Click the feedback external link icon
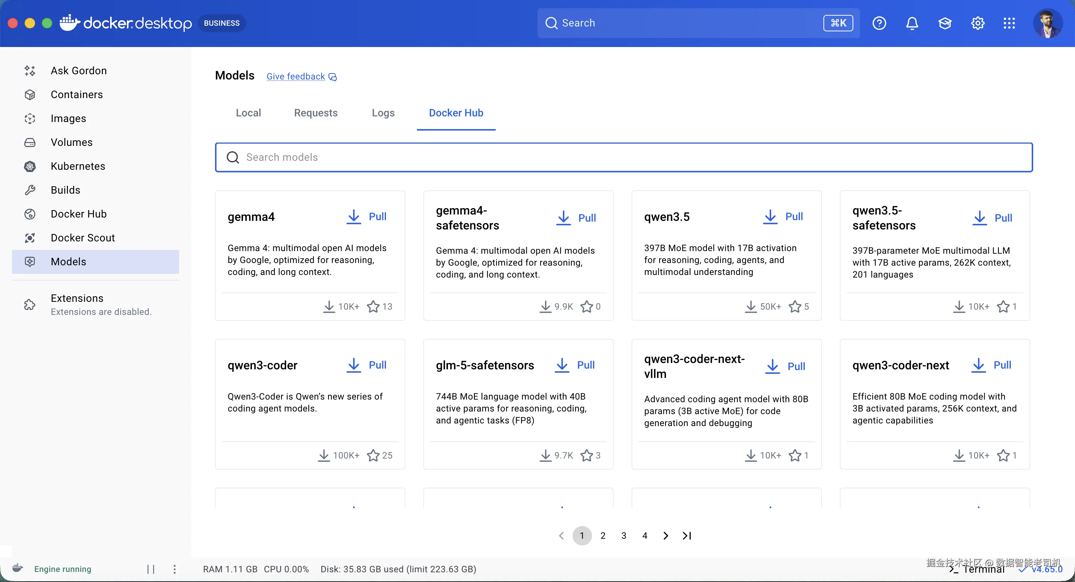This screenshot has height=582, width=1075. click(333, 77)
